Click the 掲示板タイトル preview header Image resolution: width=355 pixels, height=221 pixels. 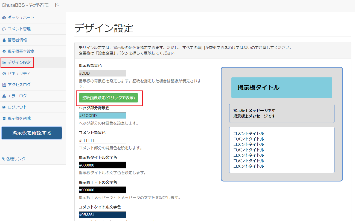[282, 87]
